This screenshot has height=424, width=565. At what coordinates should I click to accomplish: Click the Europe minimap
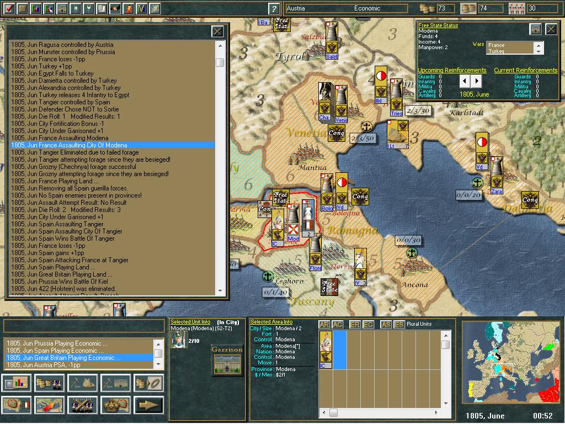pos(511,362)
